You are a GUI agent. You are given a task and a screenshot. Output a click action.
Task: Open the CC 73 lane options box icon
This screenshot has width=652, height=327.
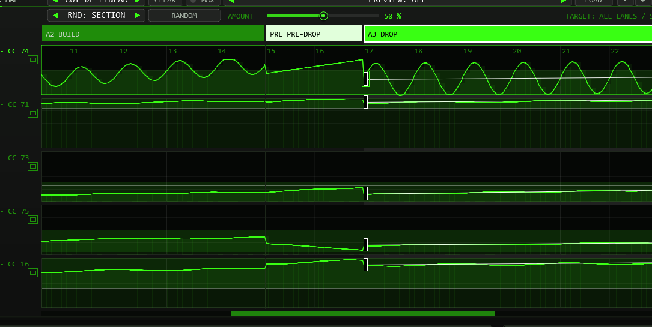coord(33,166)
